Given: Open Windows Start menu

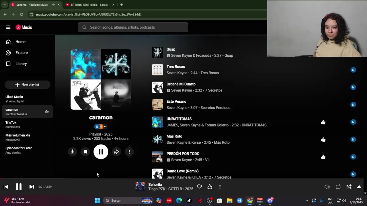Looking at the screenshot, I should [97, 201].
